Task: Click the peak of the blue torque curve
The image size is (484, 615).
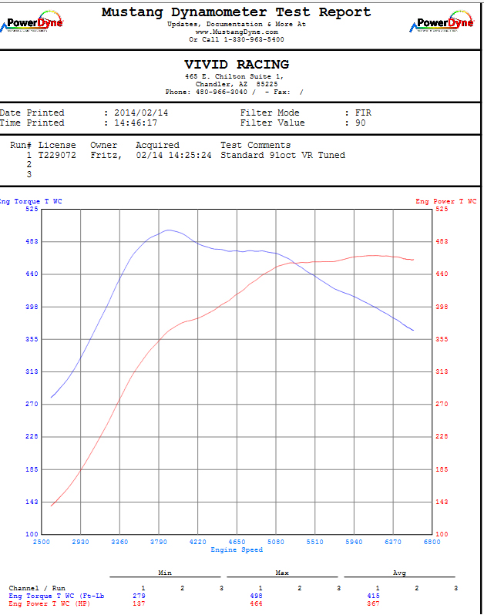Action: click(x=169, y=230)
